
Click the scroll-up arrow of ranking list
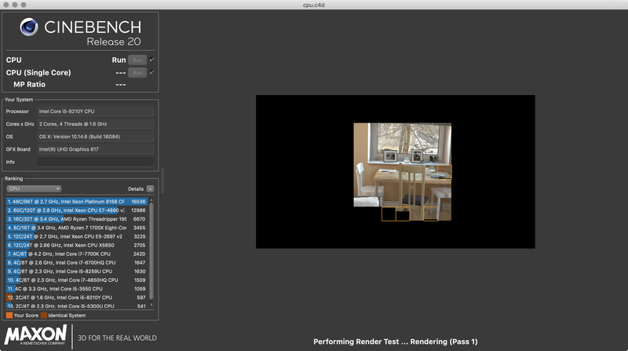click(152, 200)
